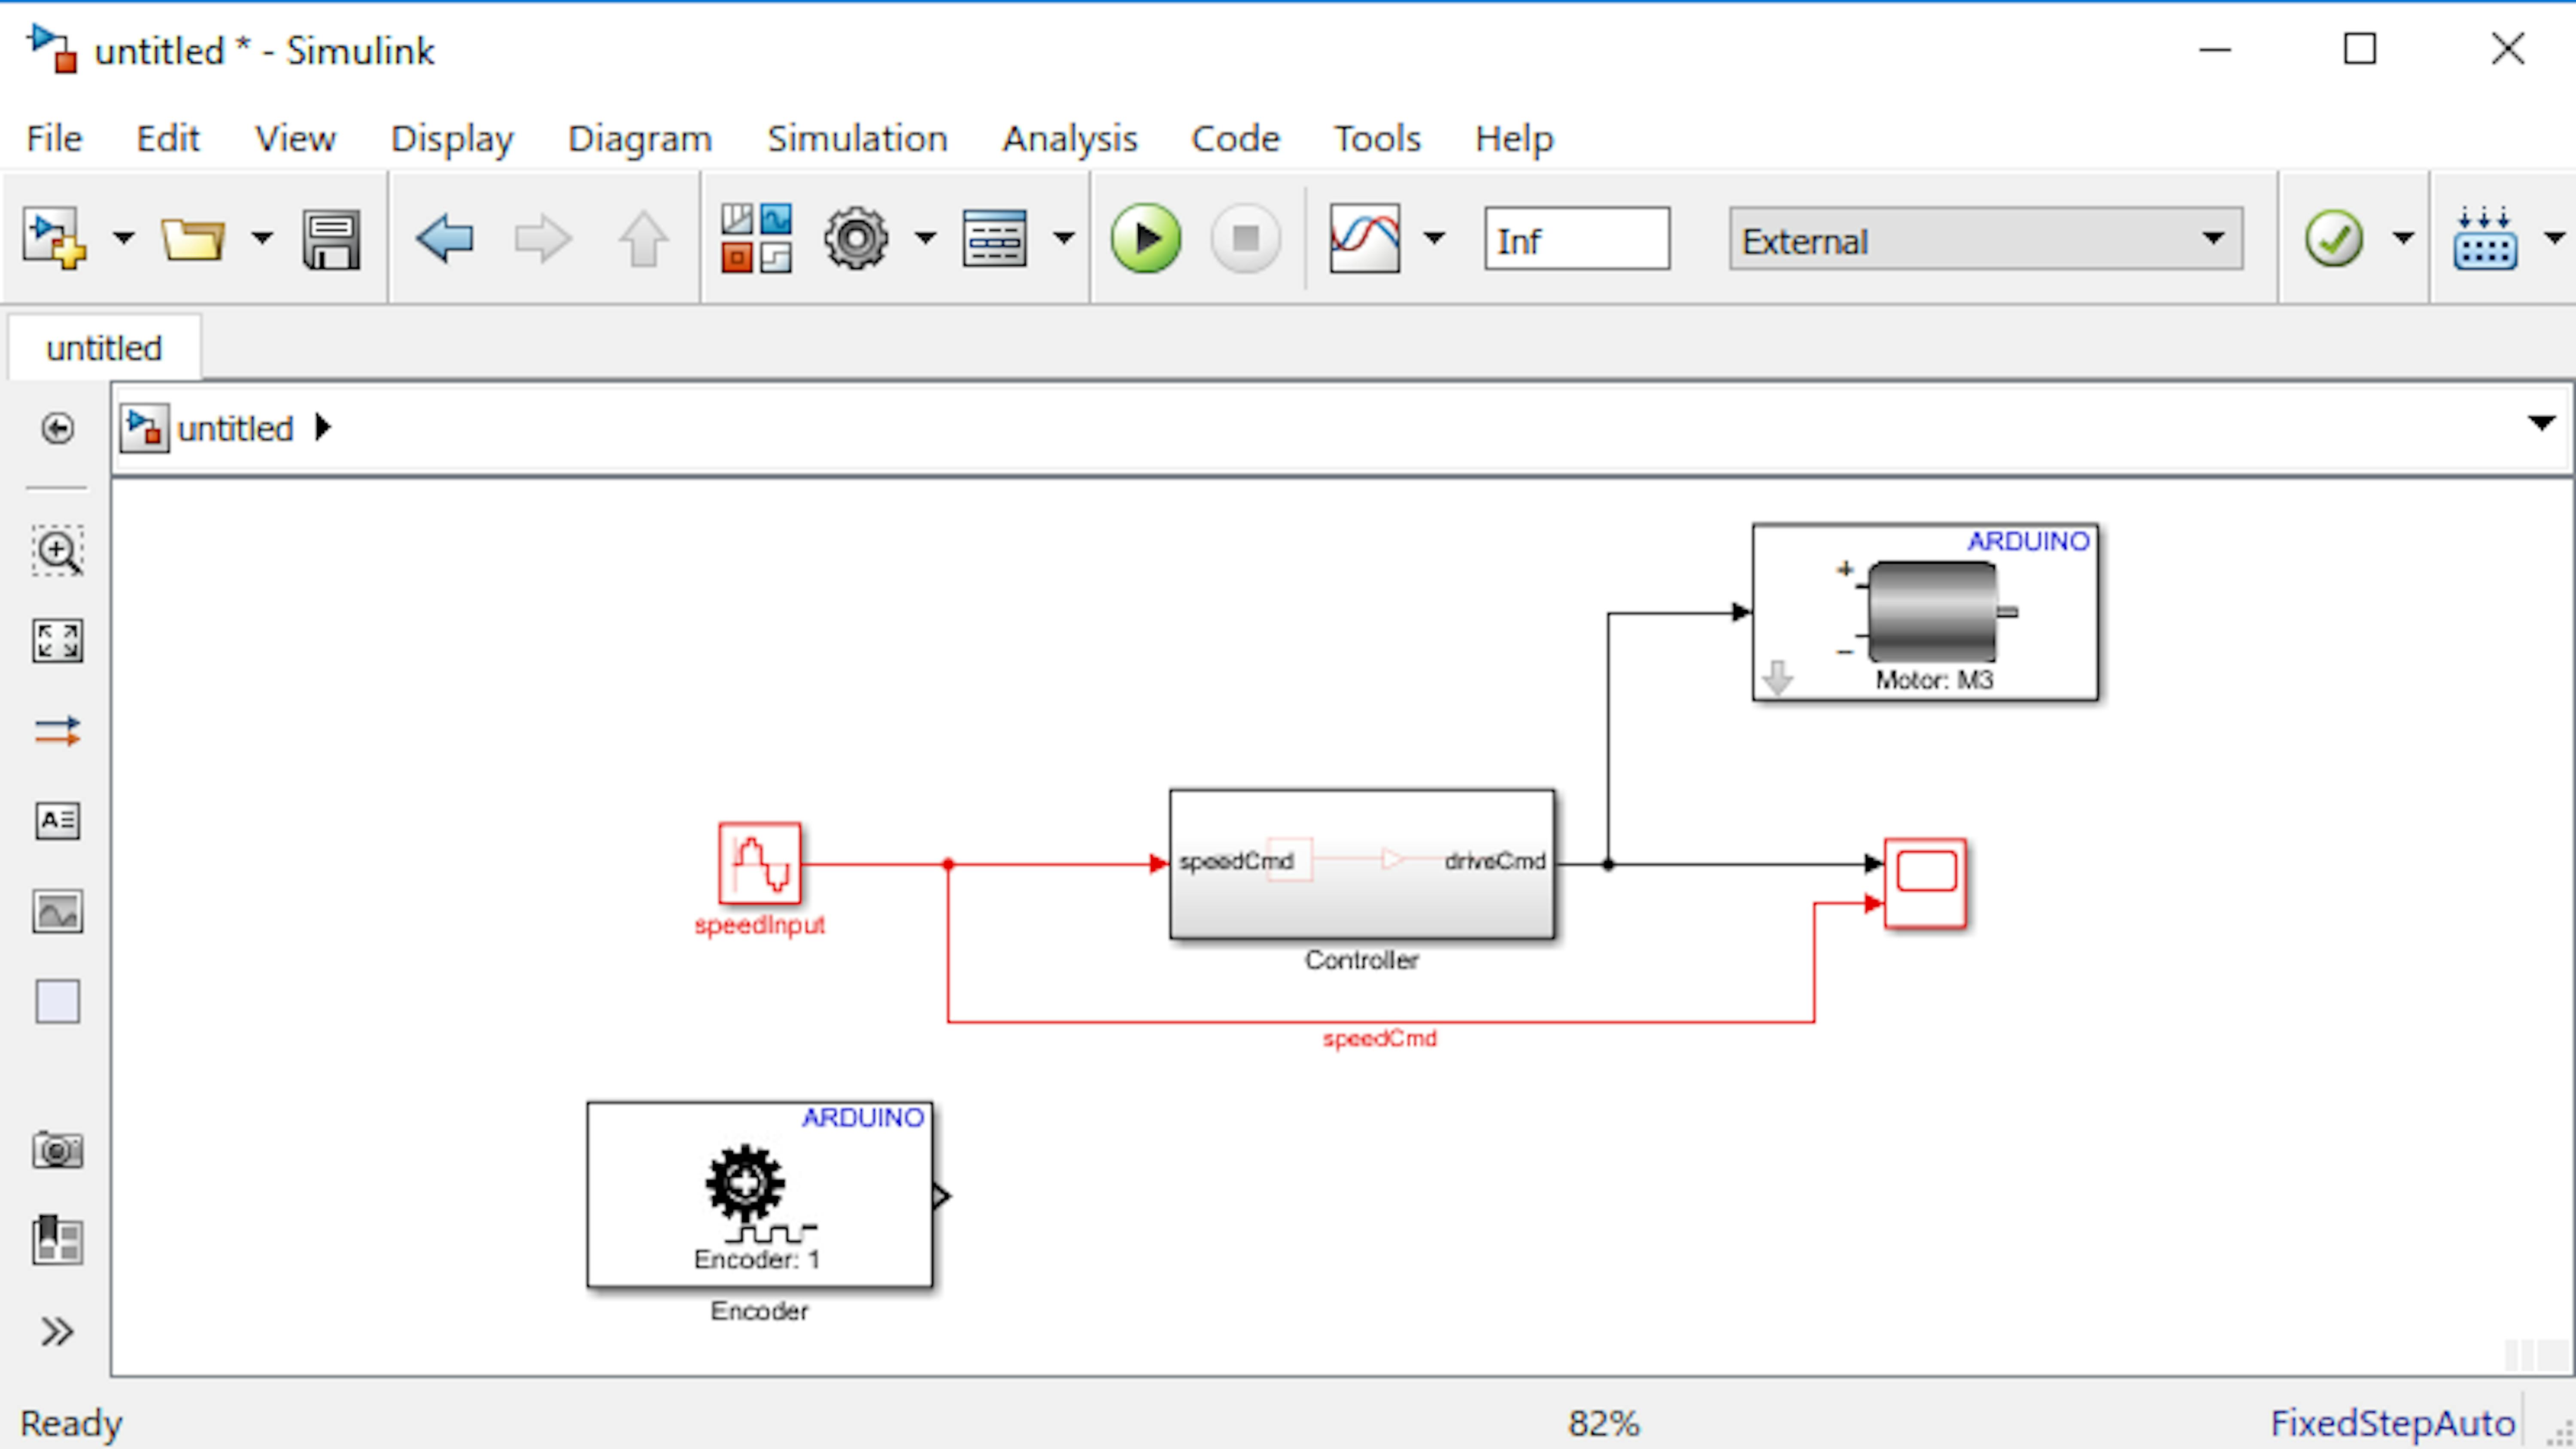Select the Arduino Encoder block
This screenshot has width=2576, height=1449.
tap(760, 1195)
